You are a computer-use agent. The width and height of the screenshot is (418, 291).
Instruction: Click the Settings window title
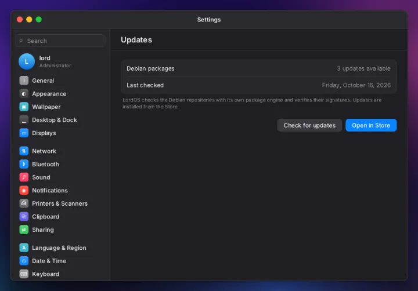tap(209, 20)
